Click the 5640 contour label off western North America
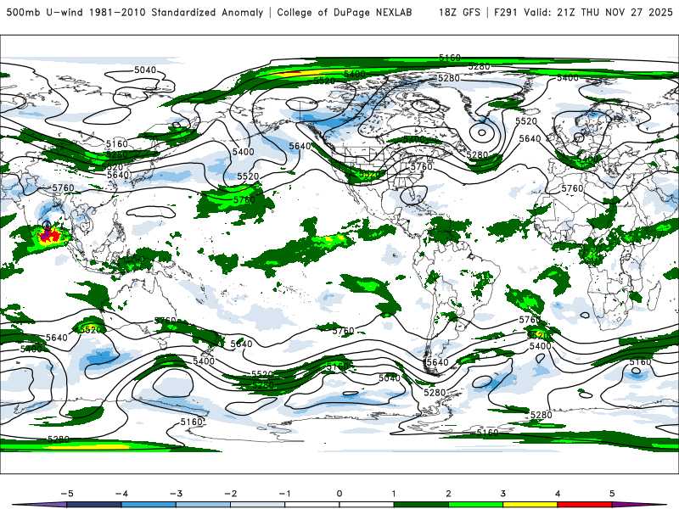679x509 pixels. [x=300, y=146]
